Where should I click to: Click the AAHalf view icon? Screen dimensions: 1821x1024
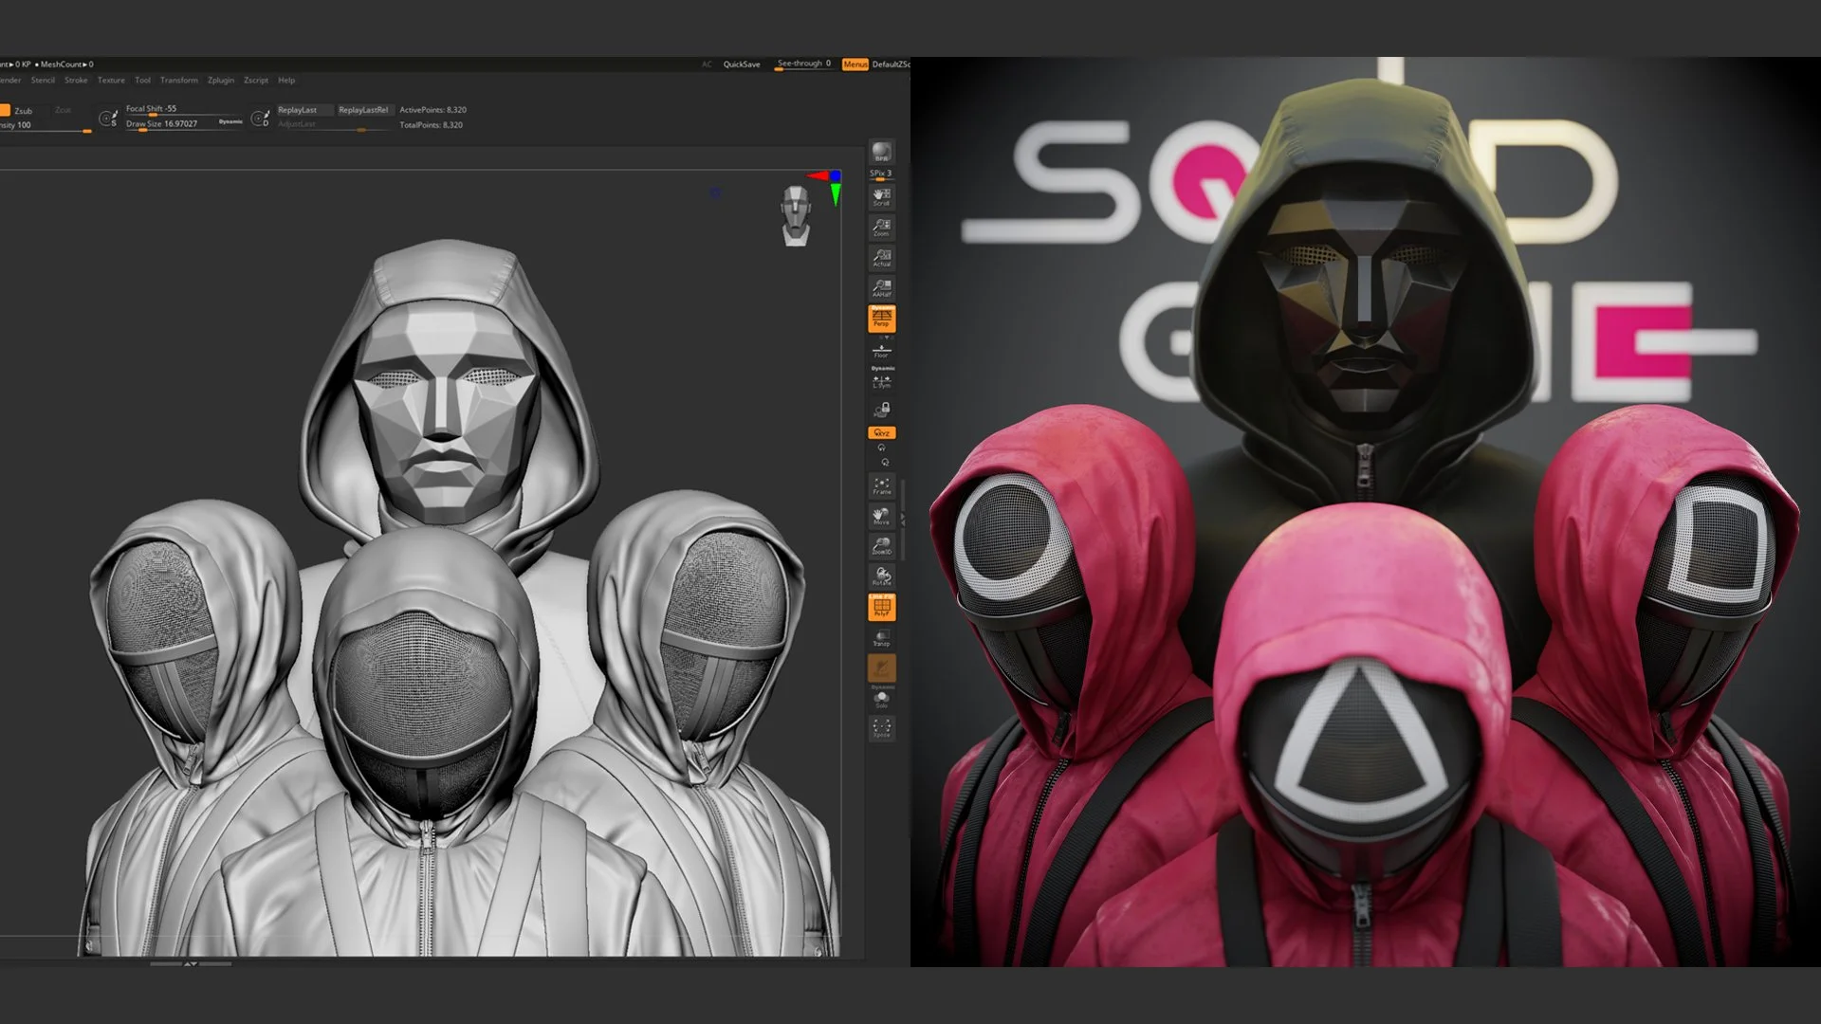pyautogui.click(x=881, y=288)
